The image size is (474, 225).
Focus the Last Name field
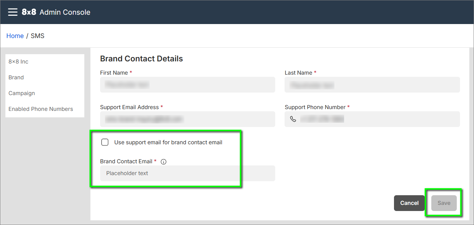coord(372,85)
